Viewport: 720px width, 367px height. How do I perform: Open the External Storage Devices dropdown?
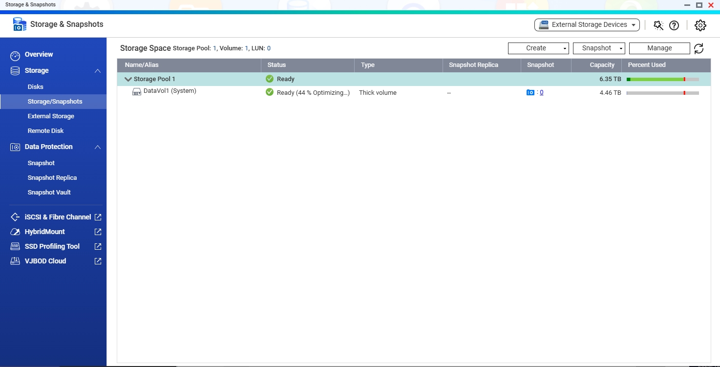pyautogui.click(x=587, y=25)
